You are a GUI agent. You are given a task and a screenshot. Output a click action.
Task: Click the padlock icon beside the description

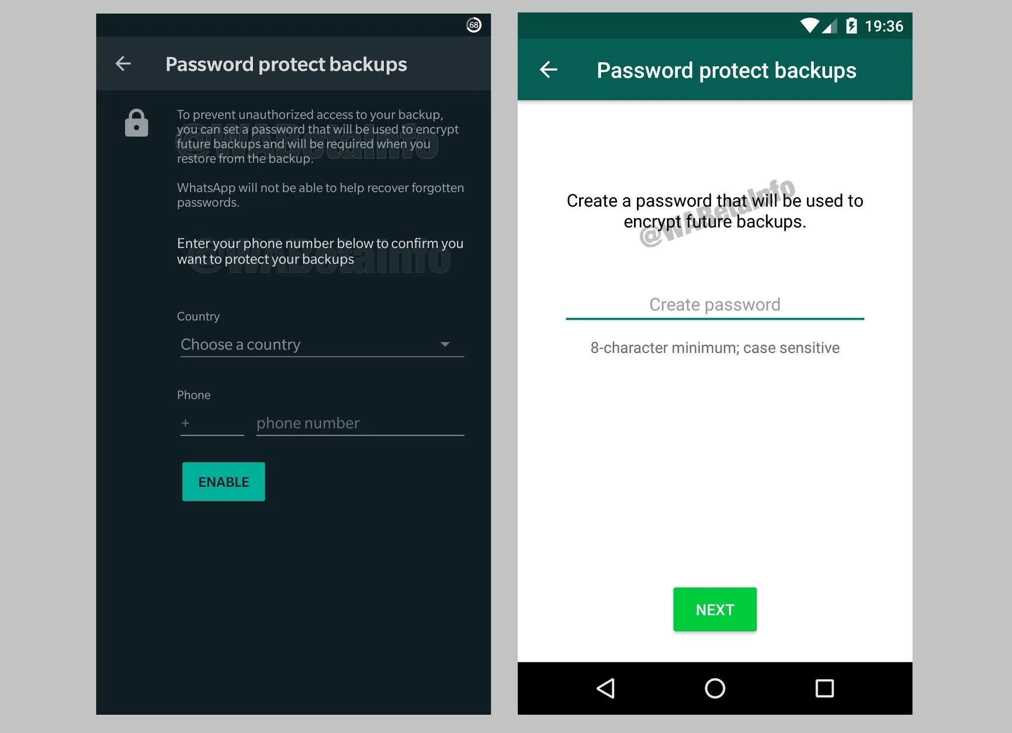[136, 123]
